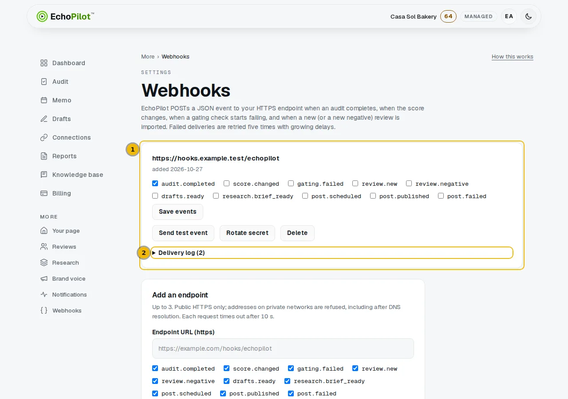
Task: Click the Casa Sol Bakery account name
Action: (x=414, y=16)
